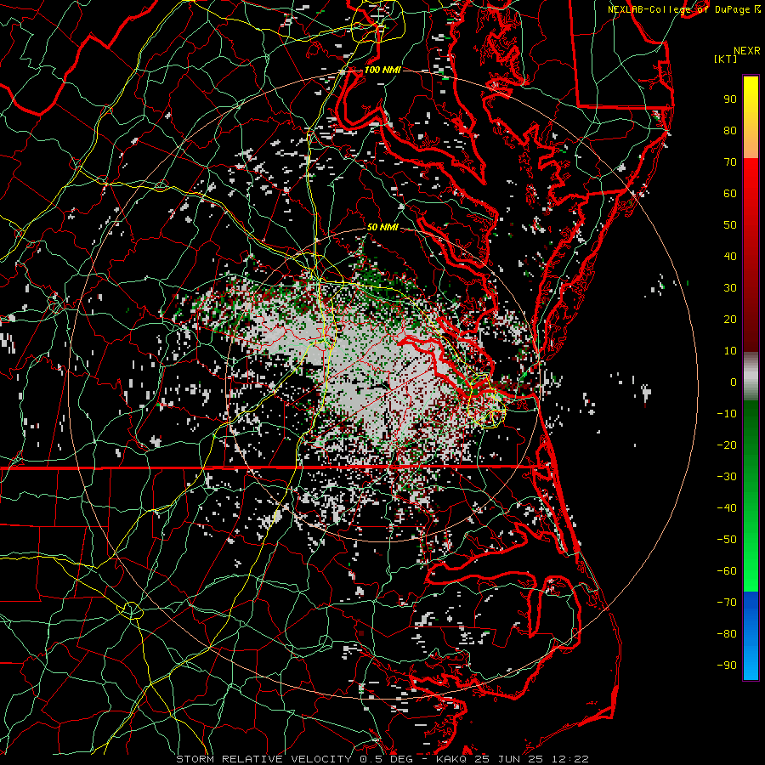Click the STORM RELATIVE VELOCITY footer title
The width and height of the screenshot is (765, 765).
[263, 759]
